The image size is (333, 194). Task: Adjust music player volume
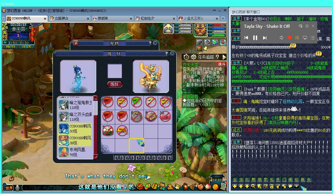(282, 38)
